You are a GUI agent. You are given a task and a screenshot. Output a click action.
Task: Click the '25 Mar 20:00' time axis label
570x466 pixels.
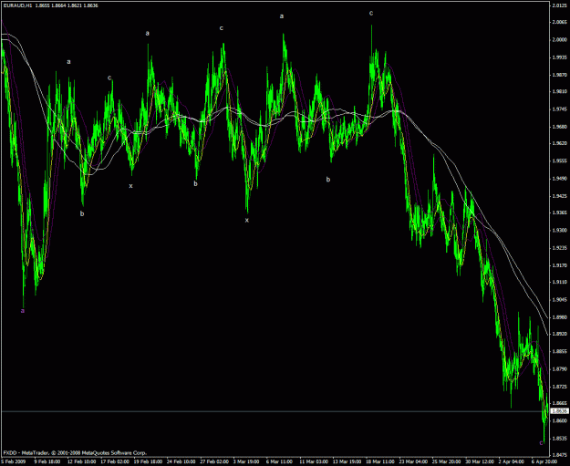click(447, 461)
